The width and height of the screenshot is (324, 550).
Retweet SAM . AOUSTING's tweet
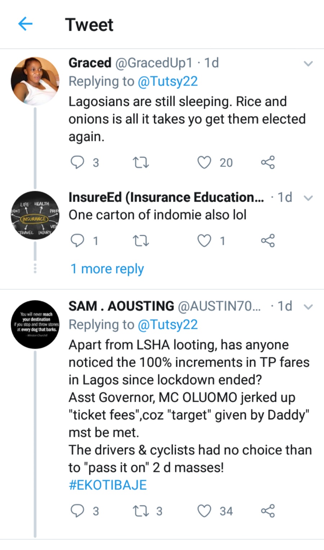coord(141,511)
